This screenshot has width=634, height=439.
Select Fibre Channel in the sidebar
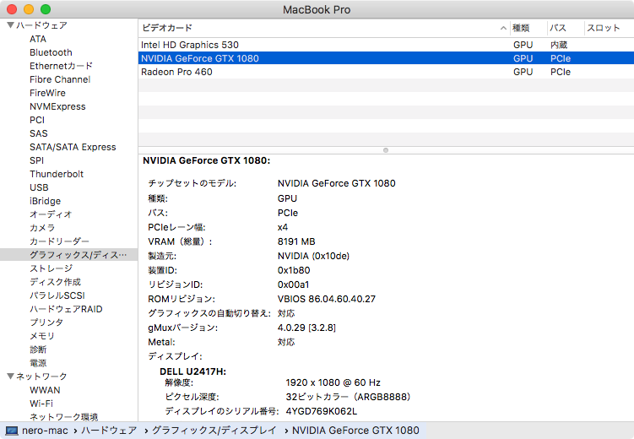(x=60, y=79)
